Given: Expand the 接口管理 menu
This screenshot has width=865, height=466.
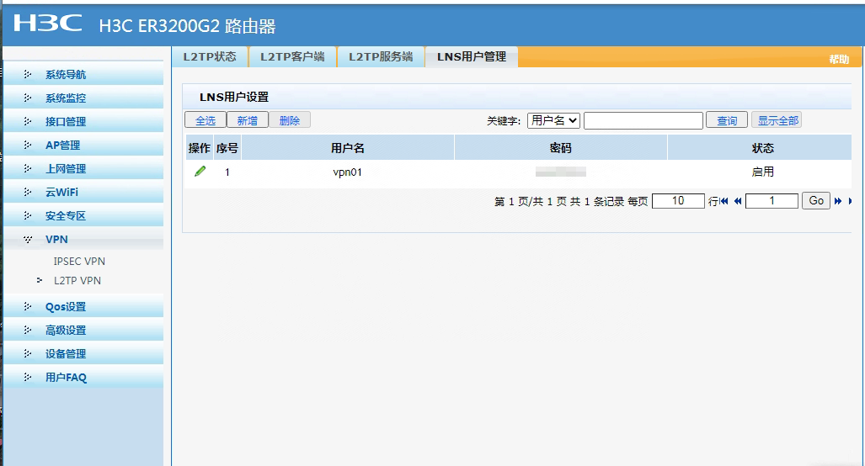Looking at the screenshot, I should tap(83, 122).
